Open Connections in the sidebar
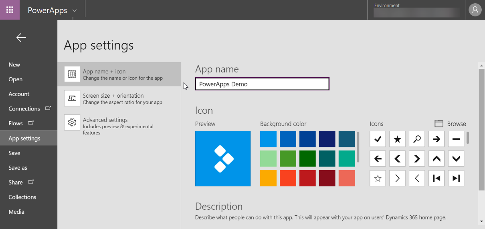Screen dimensions: 485x229 [x=28, y=108]
